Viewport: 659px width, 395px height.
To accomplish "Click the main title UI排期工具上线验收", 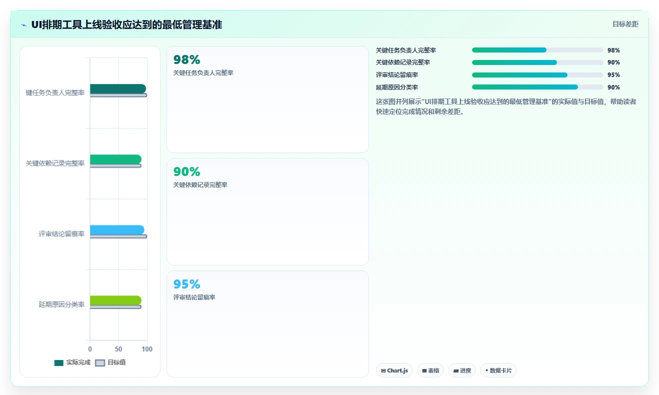I will click(126, 24).
